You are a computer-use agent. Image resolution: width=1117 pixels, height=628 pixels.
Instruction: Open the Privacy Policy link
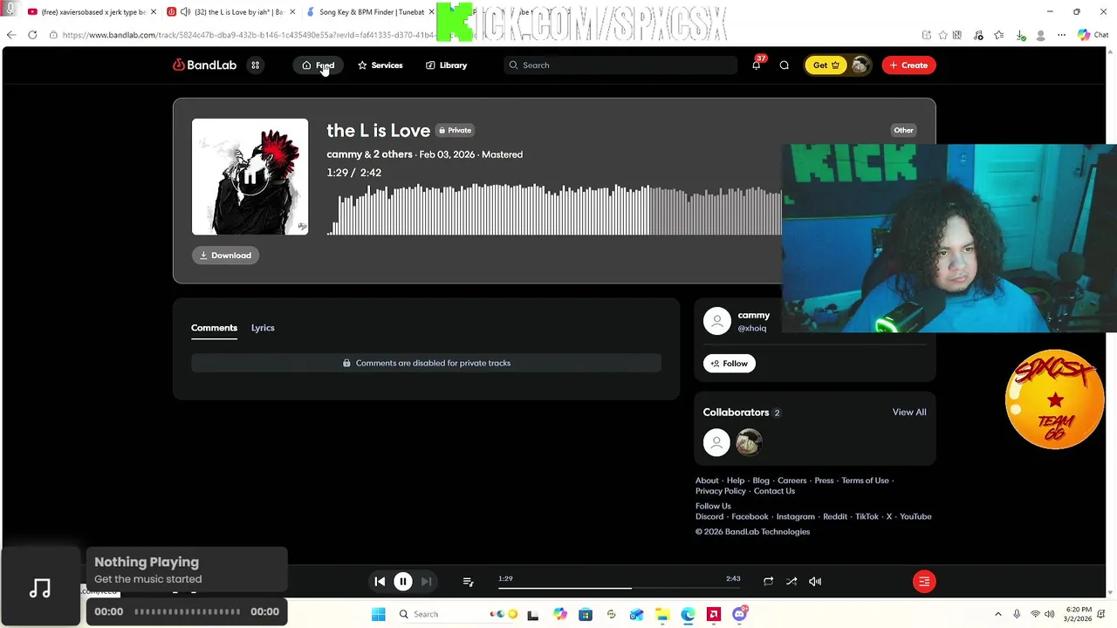point(721,491)
